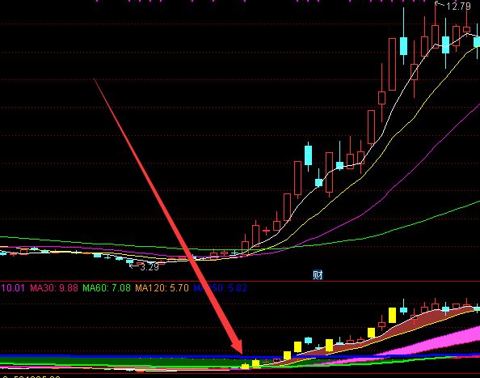Open the 财 financial info marker

pyautogui.click(x=318, y=274)
